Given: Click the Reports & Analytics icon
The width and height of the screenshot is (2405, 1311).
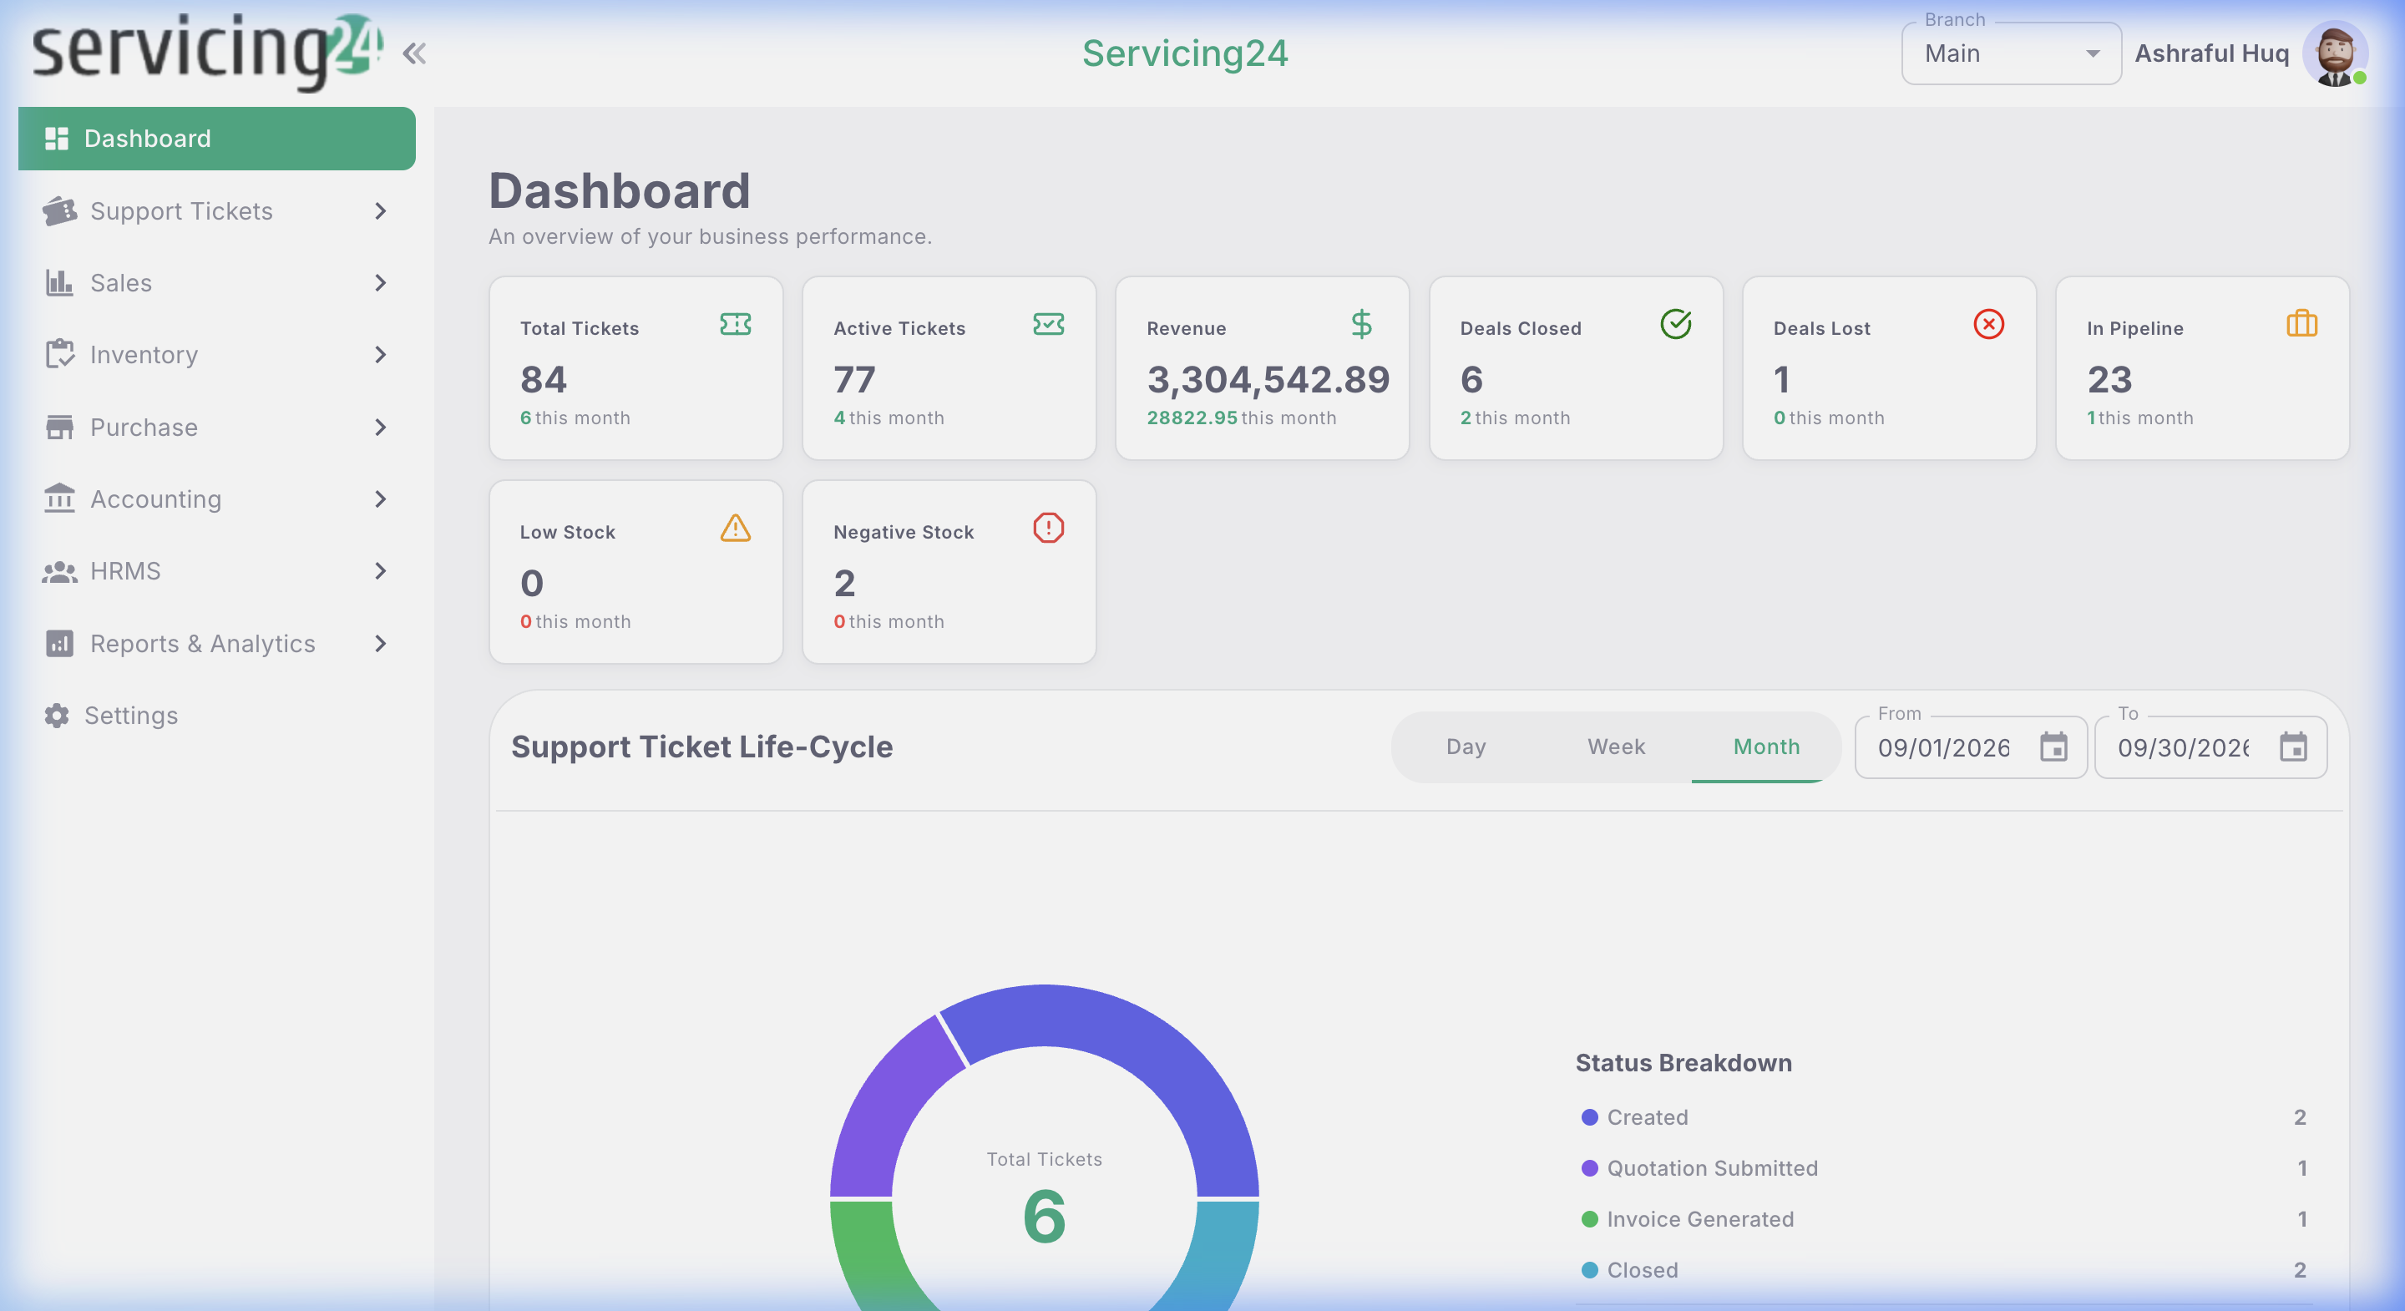Looking at the screenshot, I should [x=60, y=643].
